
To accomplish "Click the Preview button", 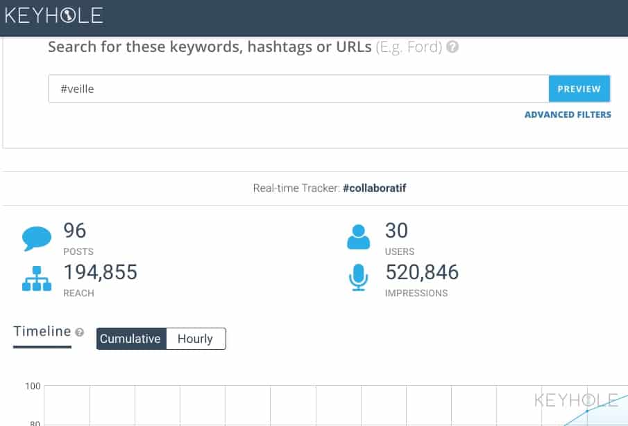I will tap(579, 89).
